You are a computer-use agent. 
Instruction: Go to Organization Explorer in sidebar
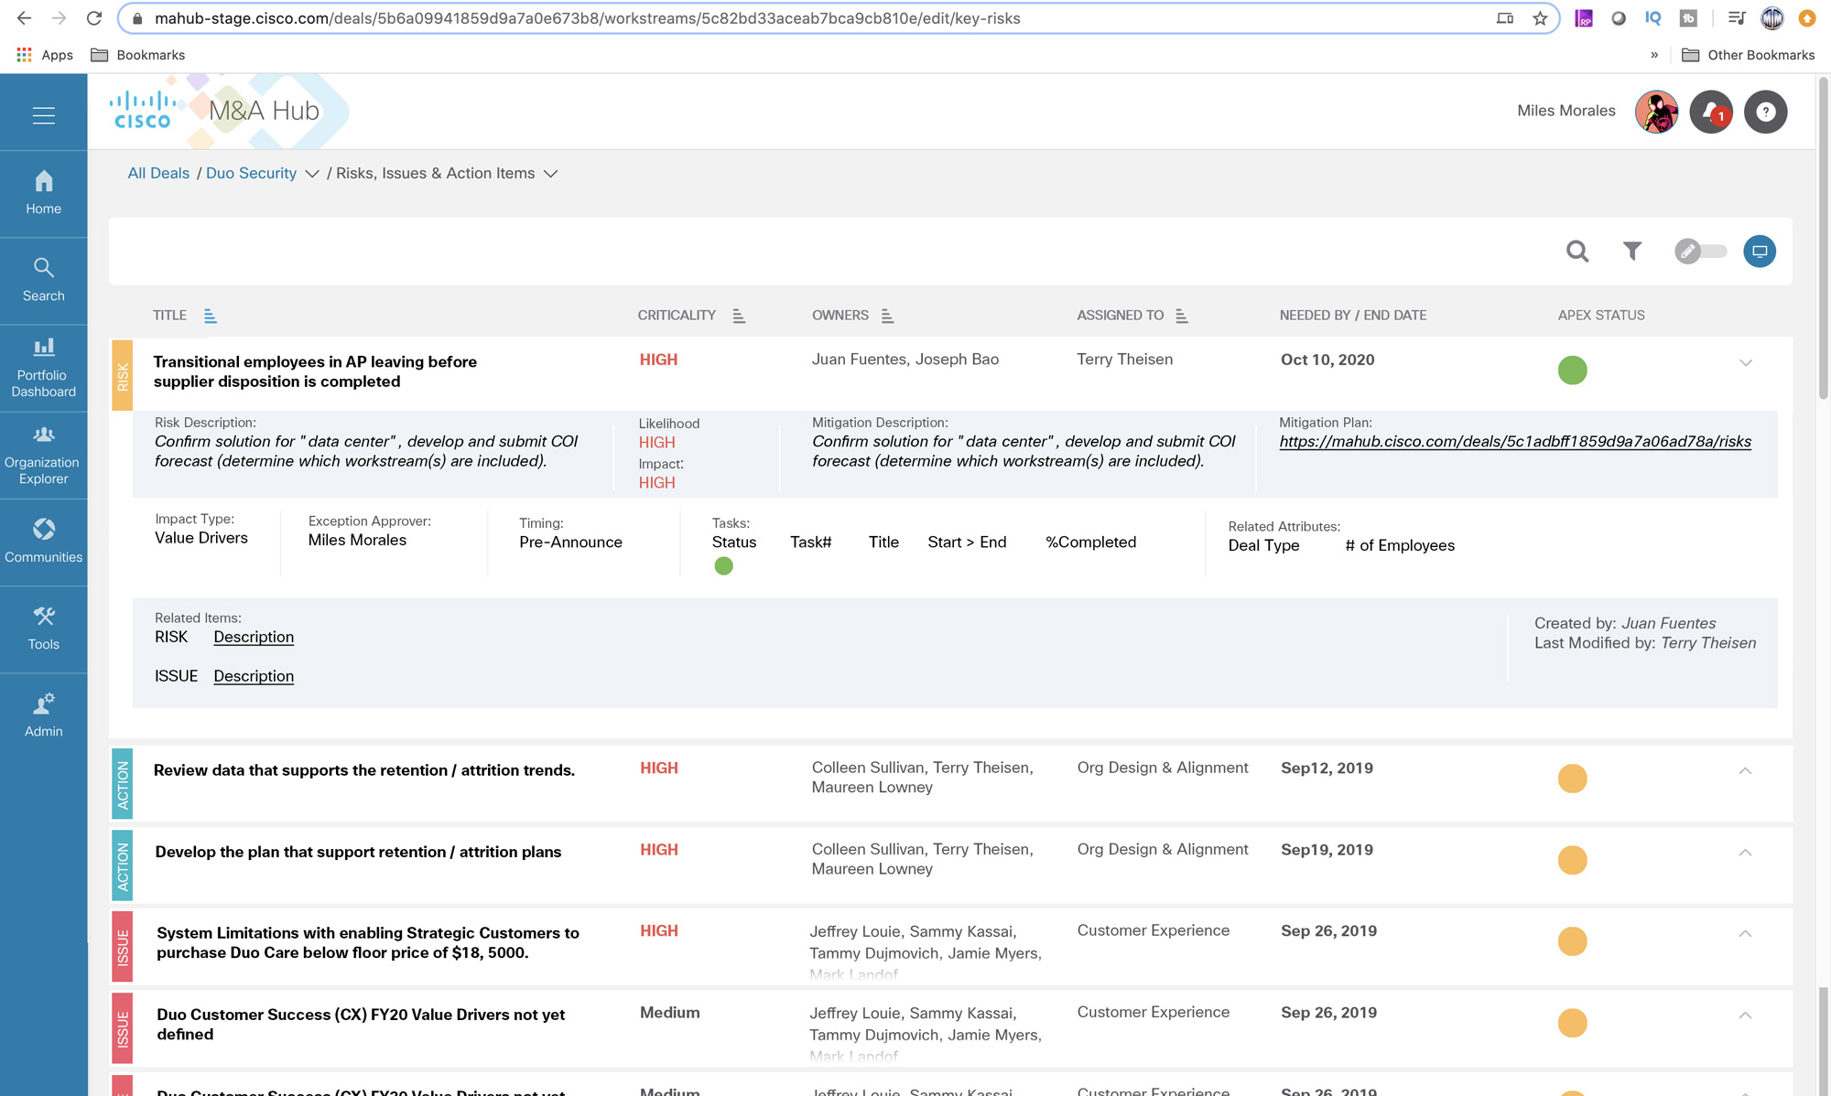tap(43, 455)
